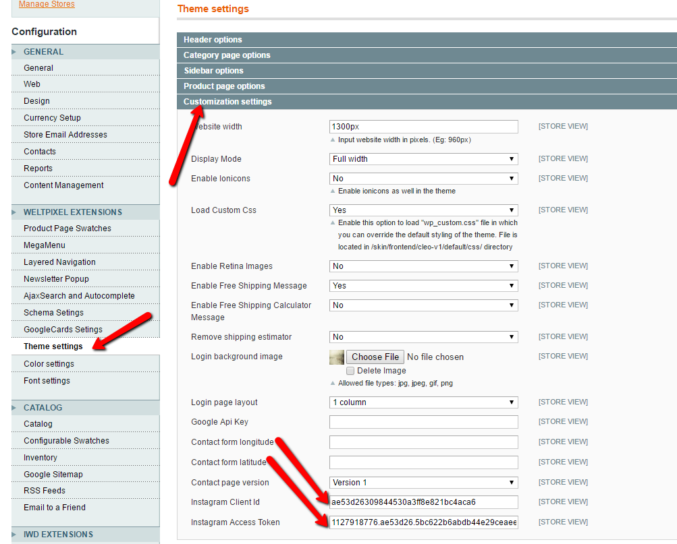Open the Load Custom Css dropdown
The width and height of the screenshot is (677, 544).
[x=423, y=210]
